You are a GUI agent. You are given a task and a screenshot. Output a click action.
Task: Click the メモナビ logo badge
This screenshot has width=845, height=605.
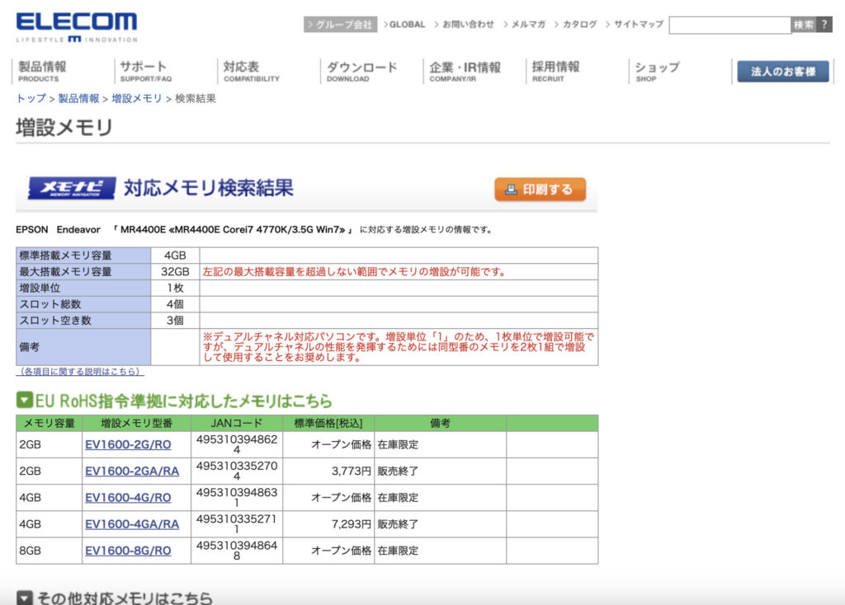72,189
